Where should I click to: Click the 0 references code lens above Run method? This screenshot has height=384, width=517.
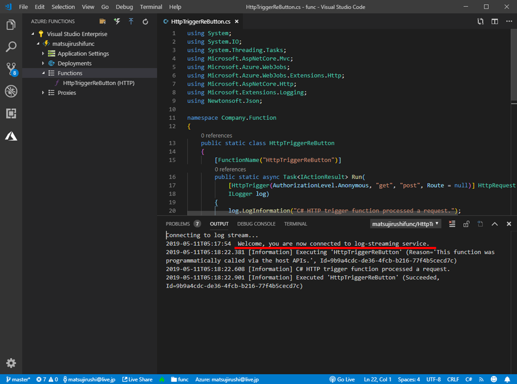click(x=230, y=169)
